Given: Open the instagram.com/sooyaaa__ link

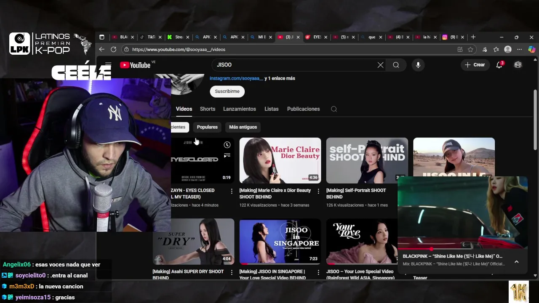Looking at the screenshot, I should 236,78.
